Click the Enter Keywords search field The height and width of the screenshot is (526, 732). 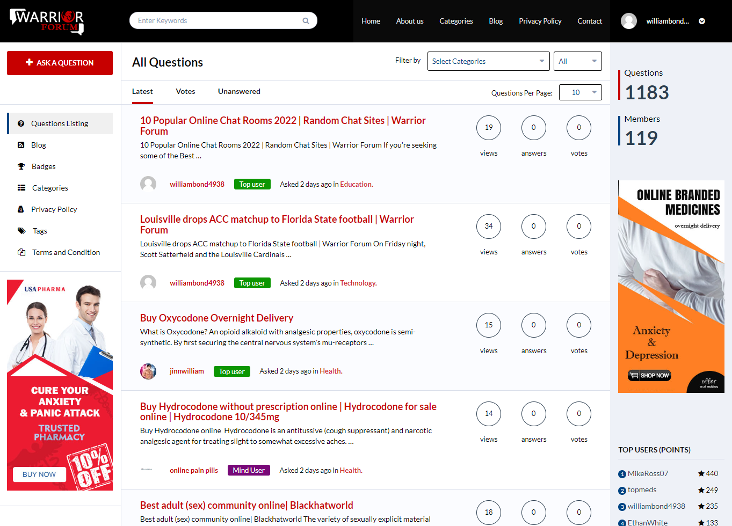coord(223,21)
